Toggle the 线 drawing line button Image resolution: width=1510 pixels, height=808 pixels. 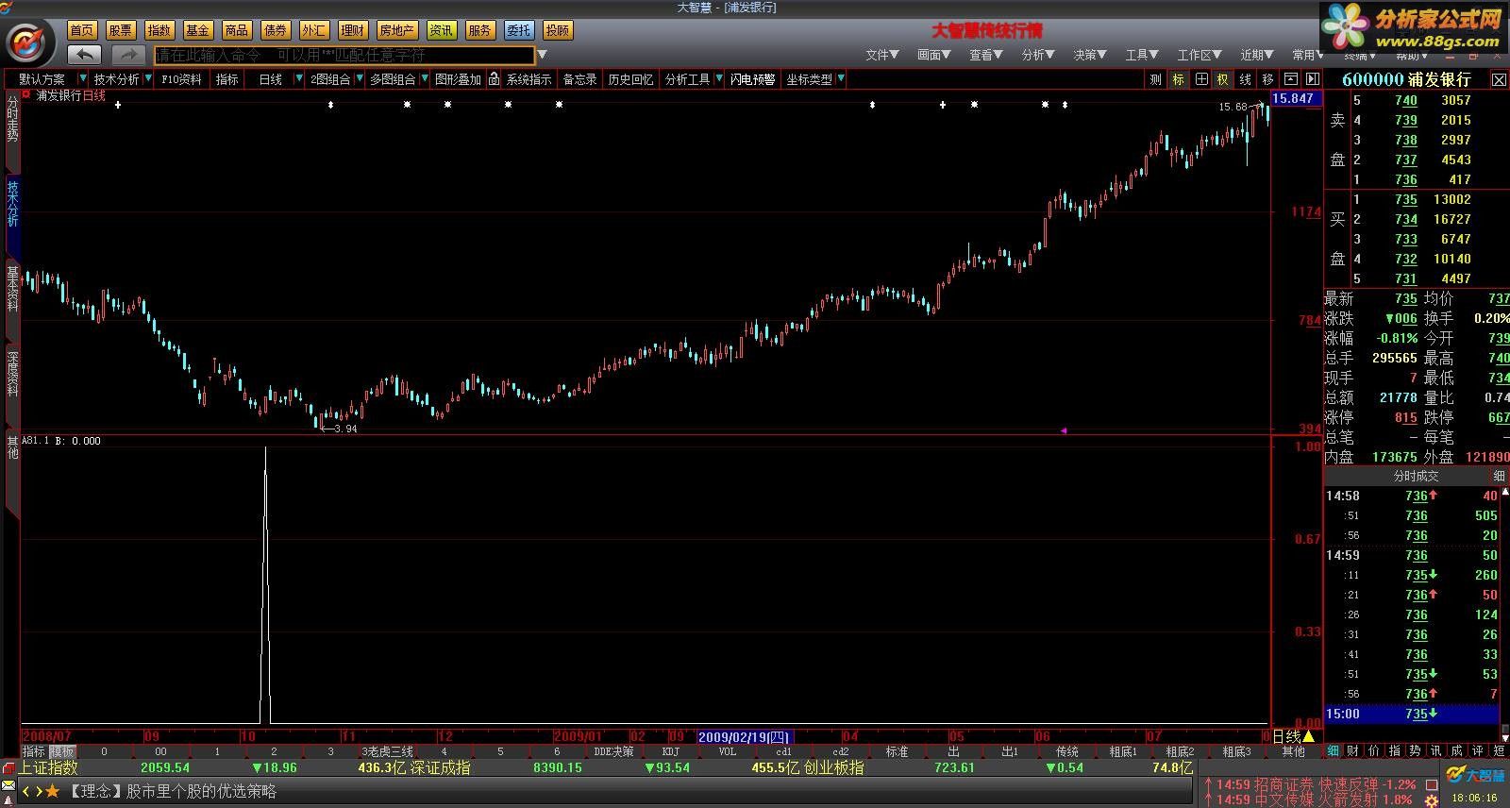click(x=1246, y=79)
